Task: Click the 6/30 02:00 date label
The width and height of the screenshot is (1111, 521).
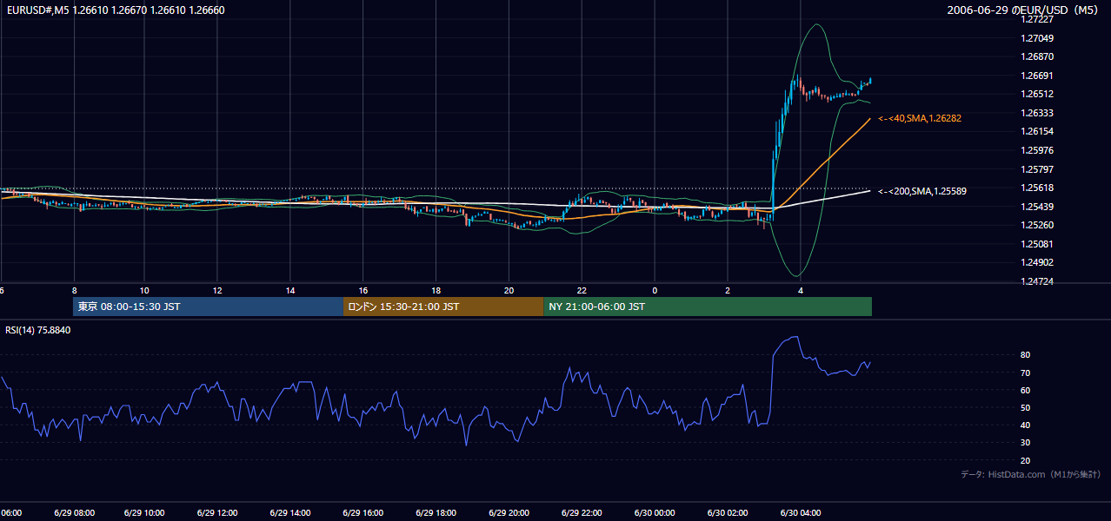Action: tap(728, 512)
